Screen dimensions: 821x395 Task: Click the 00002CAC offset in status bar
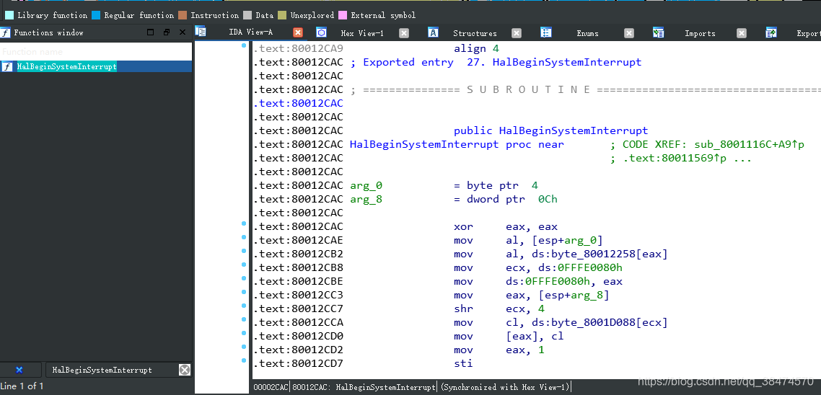pyautogui.click(x=271, y=387)
